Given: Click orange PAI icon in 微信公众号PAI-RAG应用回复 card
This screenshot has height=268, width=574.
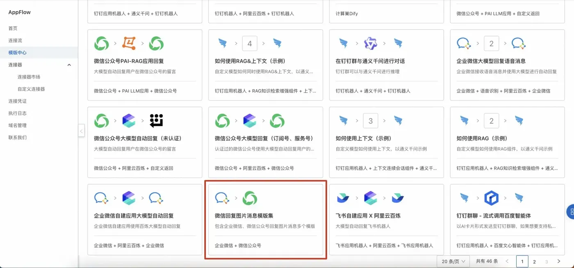Looking at the screenshot, I should click(x=129, y=43).
